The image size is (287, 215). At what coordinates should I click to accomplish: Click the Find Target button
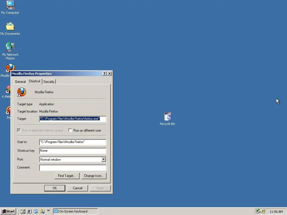[x=67, y=176]
